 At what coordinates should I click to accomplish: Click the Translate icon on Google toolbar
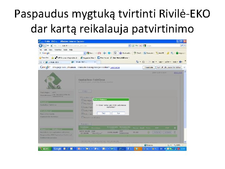148,53
